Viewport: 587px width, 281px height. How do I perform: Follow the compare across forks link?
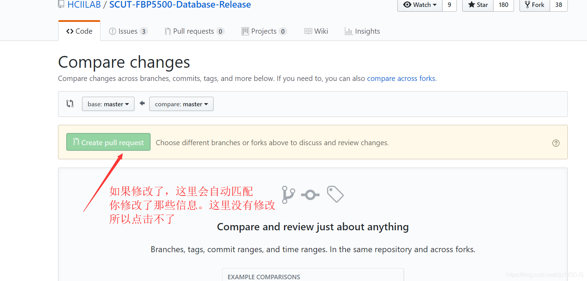coord(401,78)
